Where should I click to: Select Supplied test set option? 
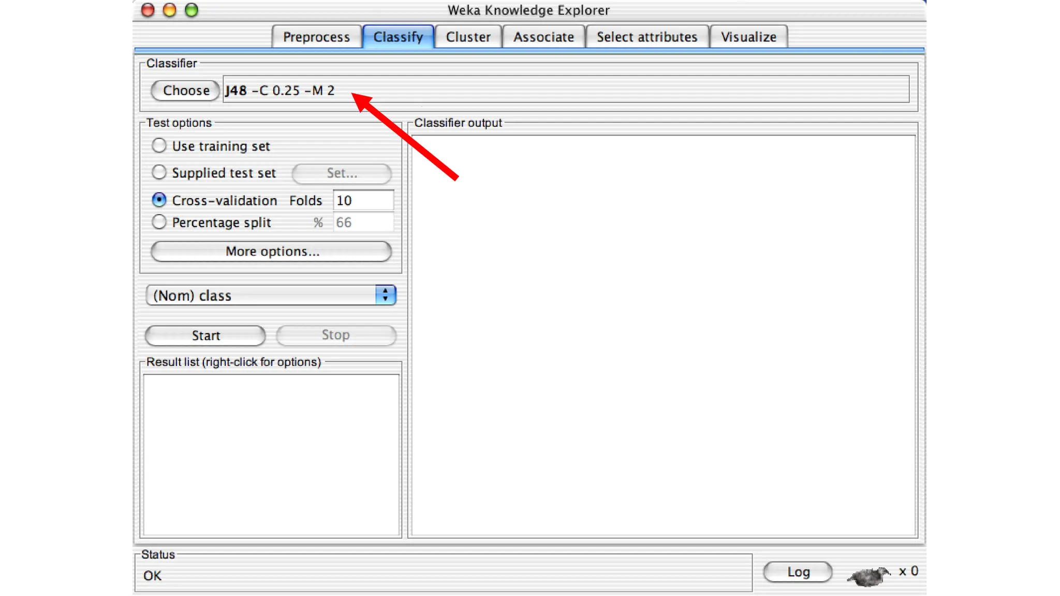[159, 172]
